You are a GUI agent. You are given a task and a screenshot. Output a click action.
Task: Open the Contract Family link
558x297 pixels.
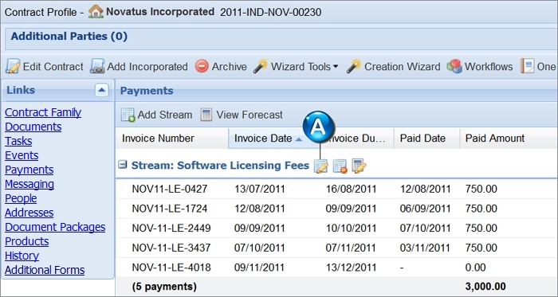(x=43, y=112)
